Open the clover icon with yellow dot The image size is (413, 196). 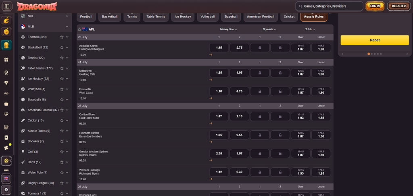pos(6,148)
